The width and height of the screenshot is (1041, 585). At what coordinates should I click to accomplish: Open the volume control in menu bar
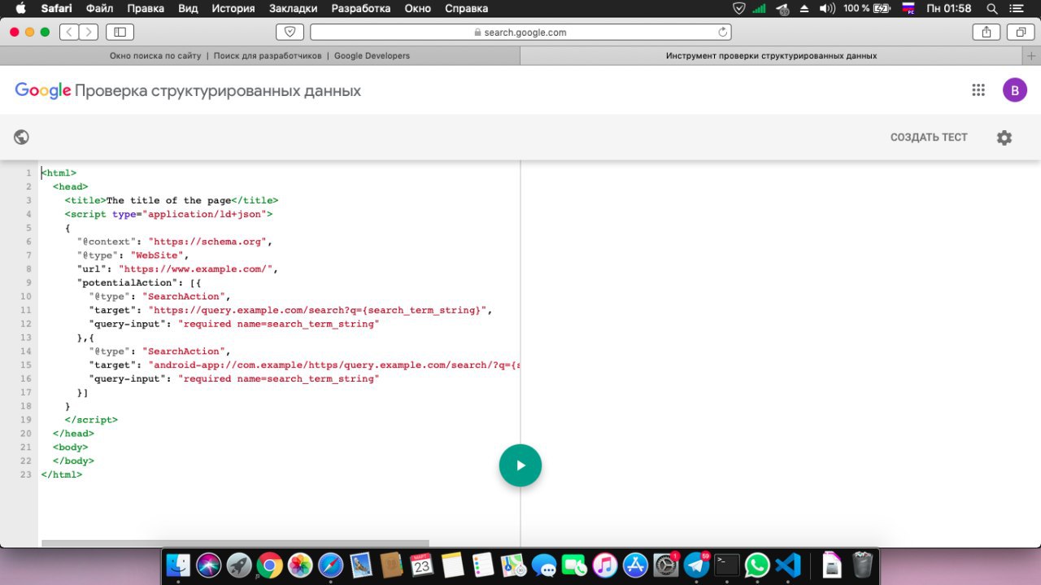[827, 8]
